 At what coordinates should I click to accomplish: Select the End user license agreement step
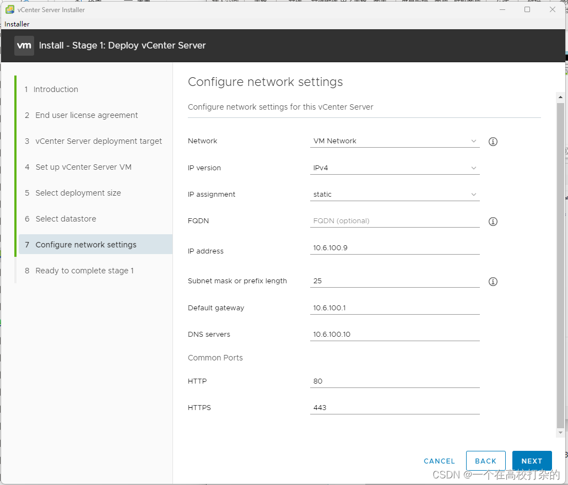[x=86, y=115]
